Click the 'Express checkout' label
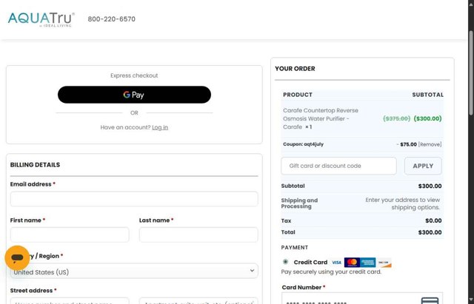The height and width of the screenshot is (304, 474). click(134, 75)
